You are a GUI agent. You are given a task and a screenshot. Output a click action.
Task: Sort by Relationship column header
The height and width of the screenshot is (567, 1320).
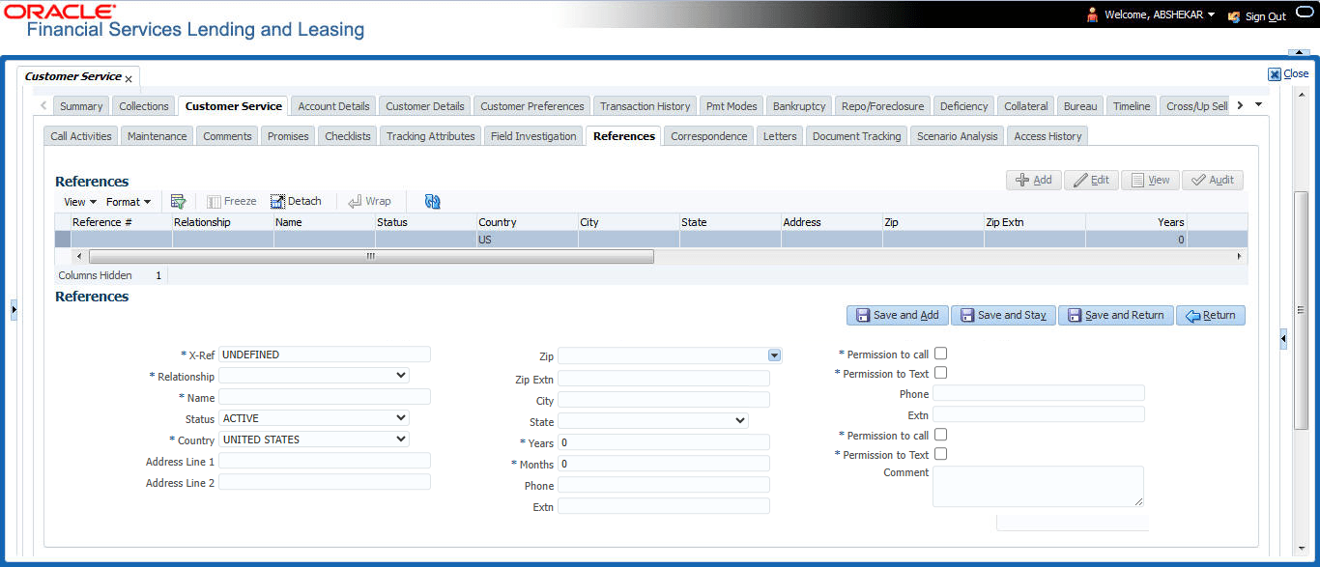pos(222,222)
